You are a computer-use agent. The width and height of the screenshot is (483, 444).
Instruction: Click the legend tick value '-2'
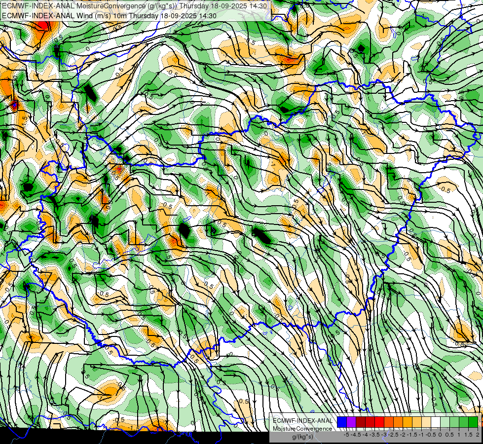tap(403, 435)
